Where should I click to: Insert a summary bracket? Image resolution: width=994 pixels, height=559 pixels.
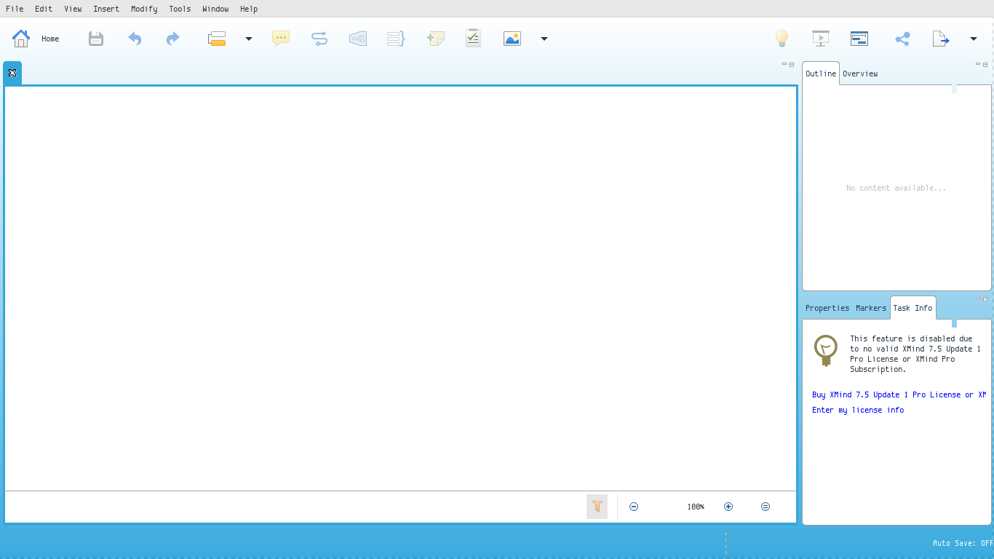[x=396, y=39]
